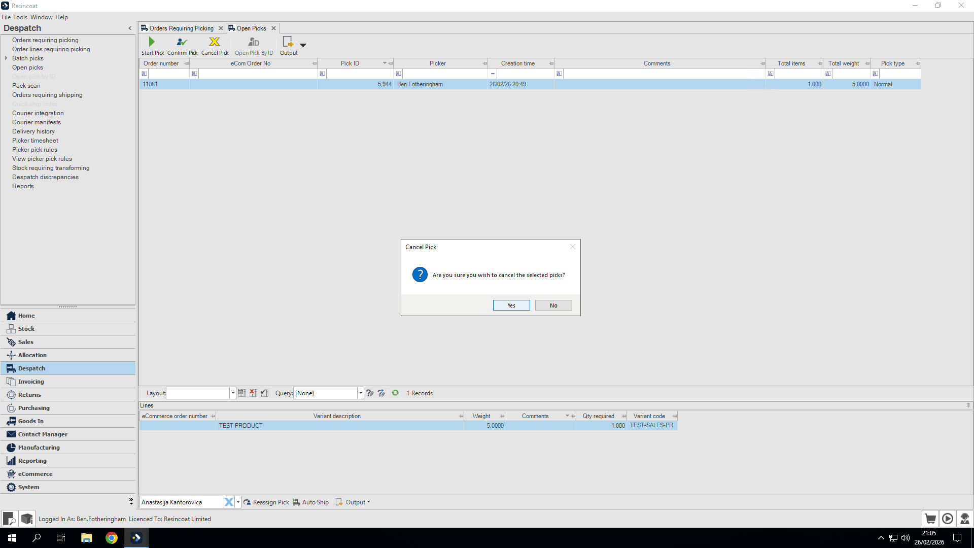The width and height of the screenshot is (974, 548).
Task: Click the Reassign Pick button
Action: tap(266, 502)
